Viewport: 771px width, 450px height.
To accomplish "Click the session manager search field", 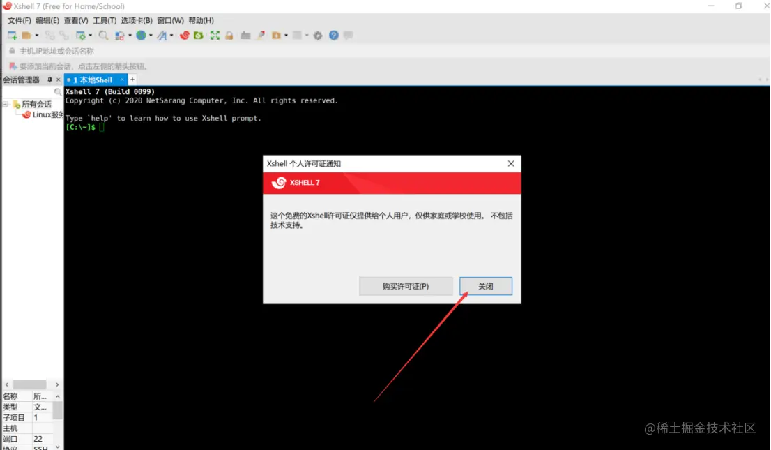I will [x=28, y=92].
